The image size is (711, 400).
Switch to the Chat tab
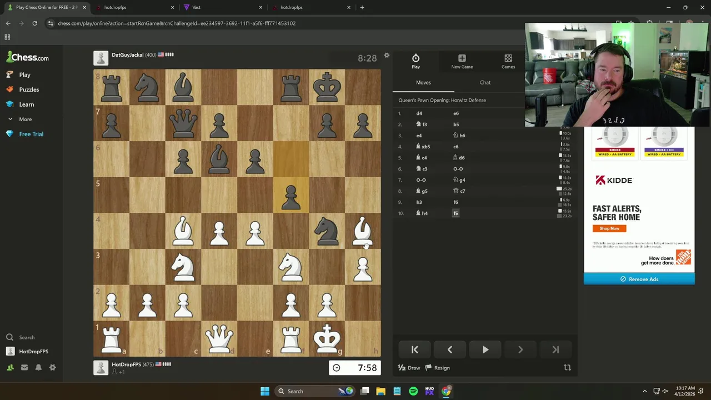[x=485, y=82]
